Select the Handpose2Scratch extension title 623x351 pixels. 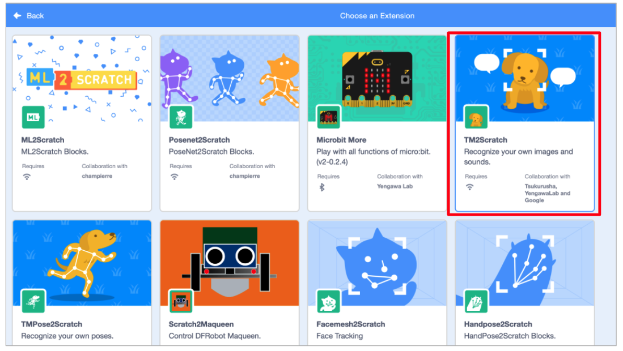tap(498, 324)
